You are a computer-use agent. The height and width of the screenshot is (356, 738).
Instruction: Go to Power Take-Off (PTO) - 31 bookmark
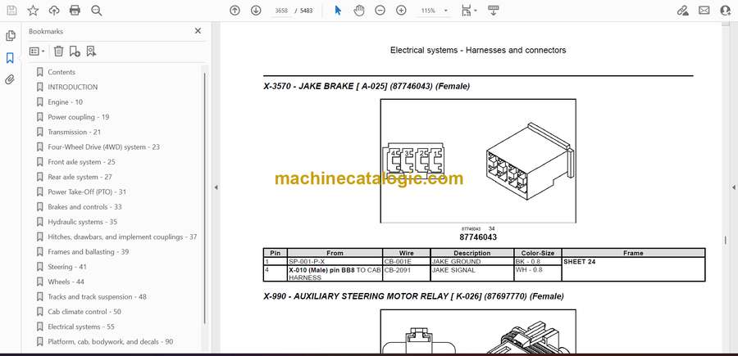87,192
